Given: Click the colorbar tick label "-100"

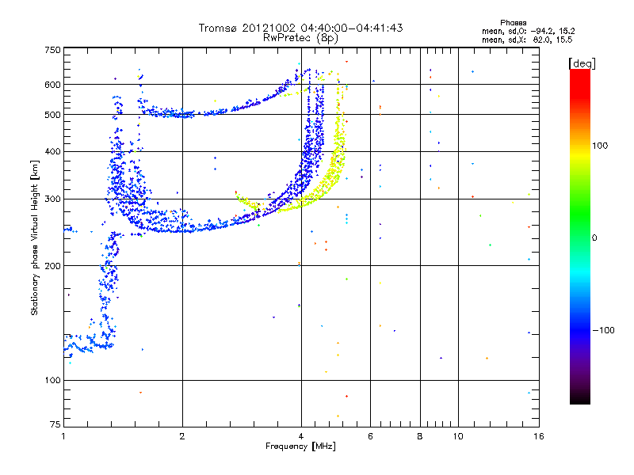Looking at the screenshot, I should coord(604,330).
